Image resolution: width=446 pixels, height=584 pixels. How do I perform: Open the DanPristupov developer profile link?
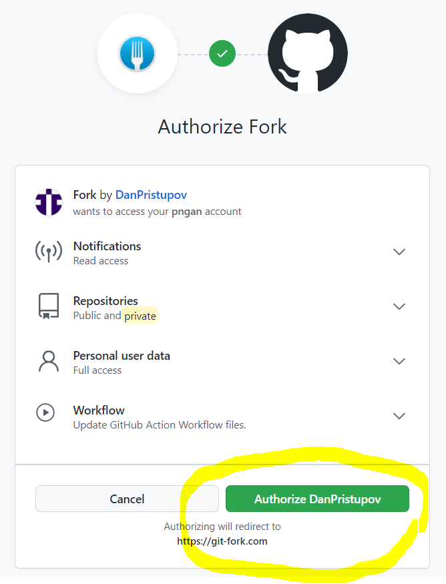pyautogui.click(x=151, y=194)
